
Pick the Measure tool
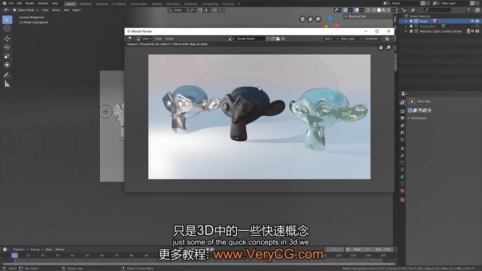7,84
